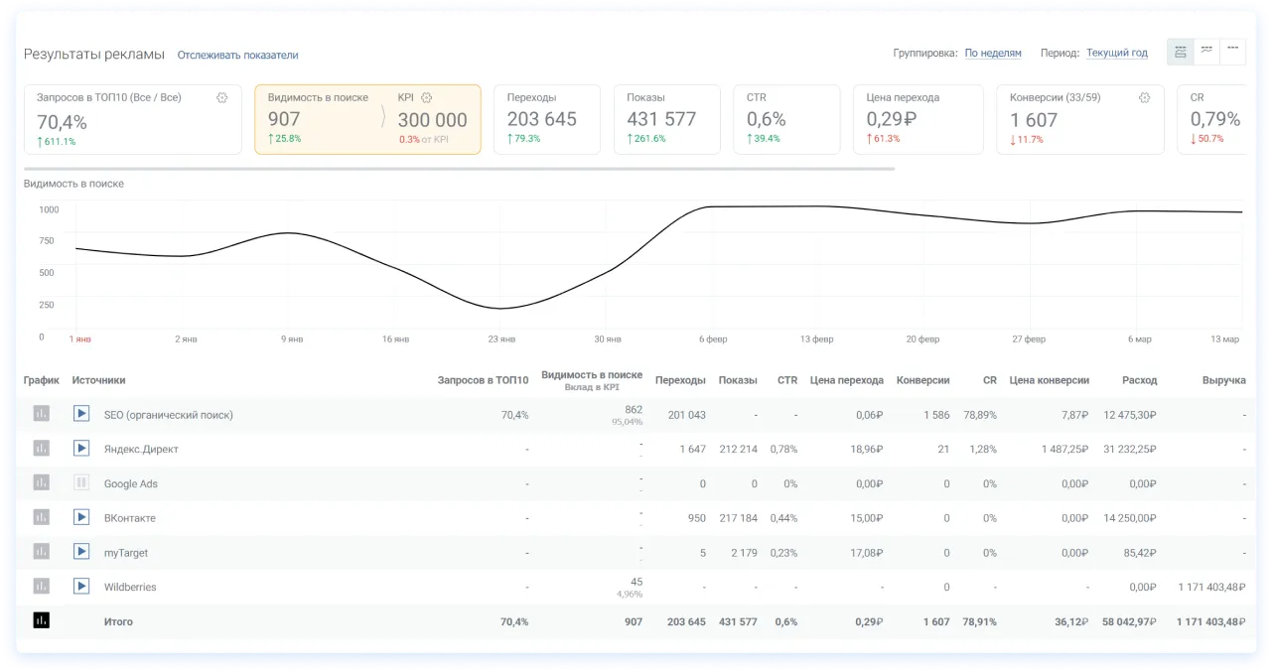Click SEO (органический поиск) source name

[169, 415]
